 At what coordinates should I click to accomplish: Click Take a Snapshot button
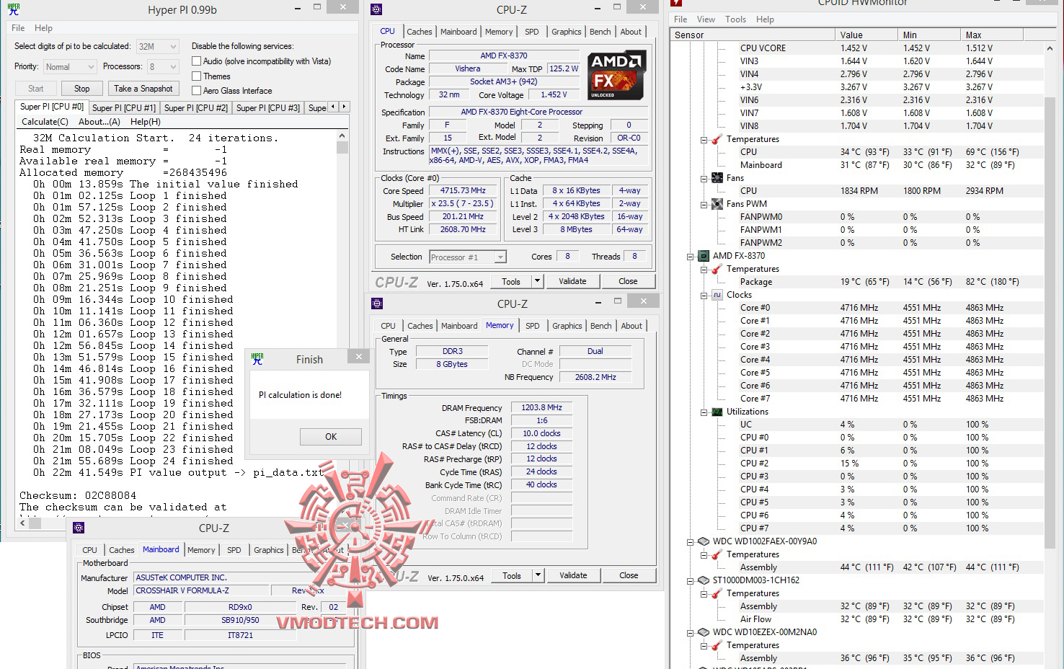pyautogui.click(x=143, y=89)
